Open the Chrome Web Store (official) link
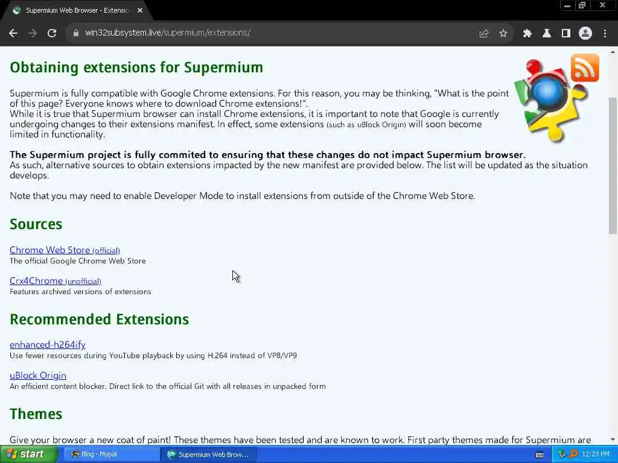This screenshot has height=463, width=618. pyautogui.click(x=65, y=250)
